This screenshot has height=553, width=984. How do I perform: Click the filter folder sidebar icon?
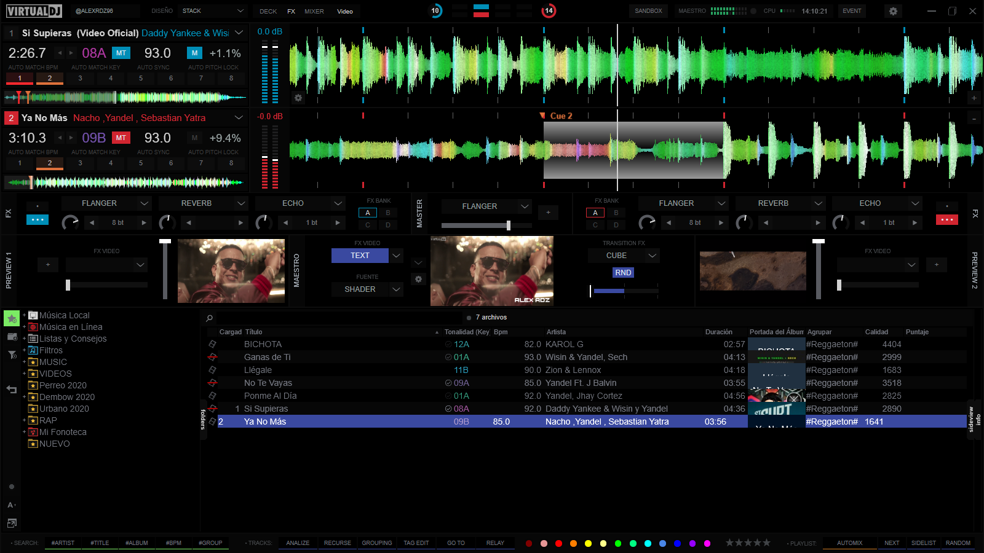12,355
